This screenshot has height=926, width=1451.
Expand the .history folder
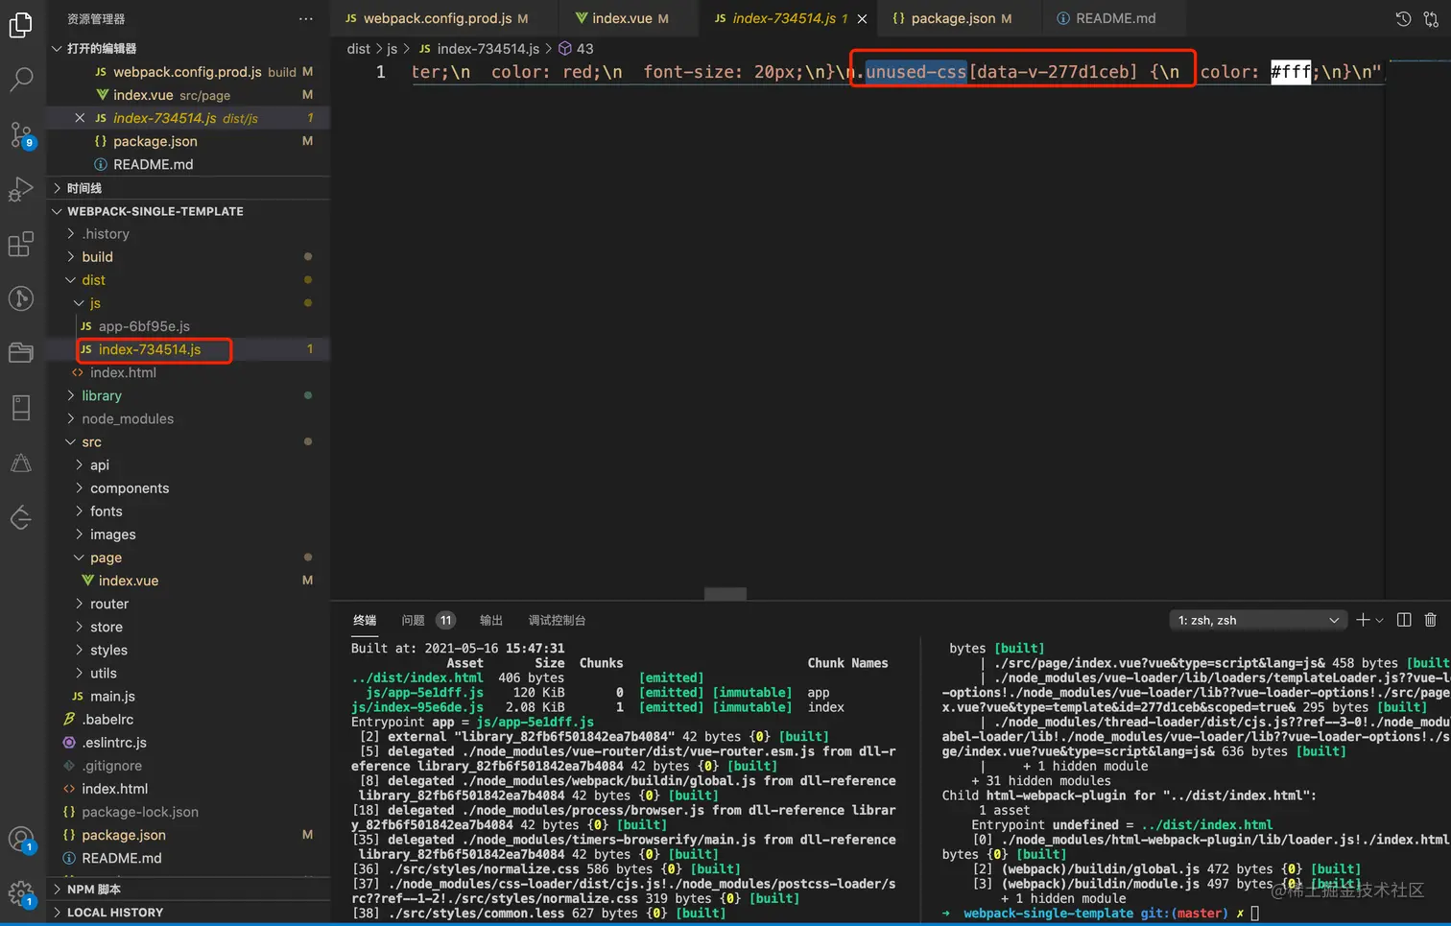(x=189, y=233)
